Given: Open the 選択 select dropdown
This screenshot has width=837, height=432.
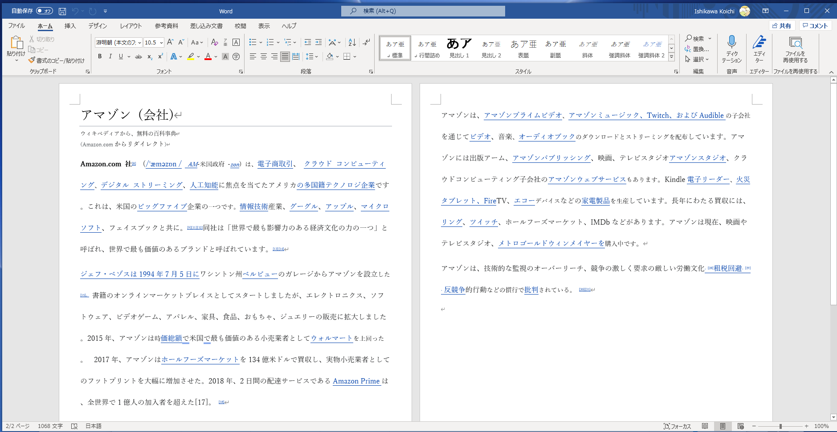Looking at the screenshot, I should coord(697,59).
